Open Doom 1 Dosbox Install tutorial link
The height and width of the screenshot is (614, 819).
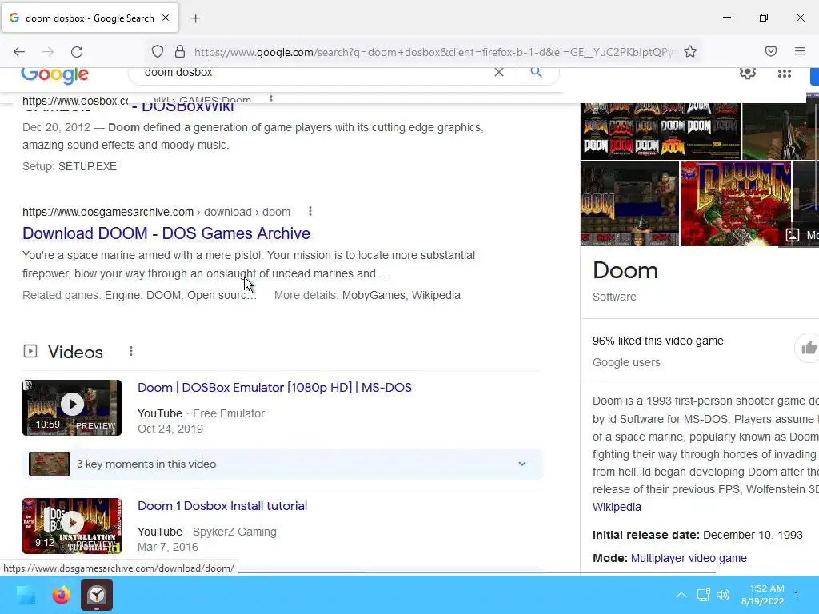pyautogui.click(x=222, y=506)
